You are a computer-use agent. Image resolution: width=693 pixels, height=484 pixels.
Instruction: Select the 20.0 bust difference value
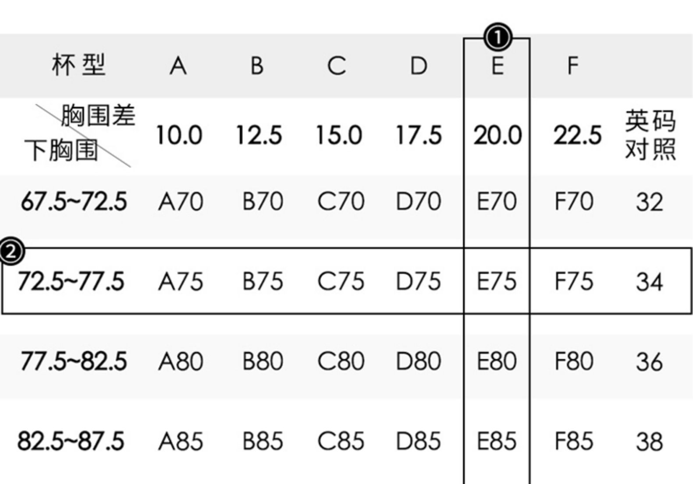497,135
